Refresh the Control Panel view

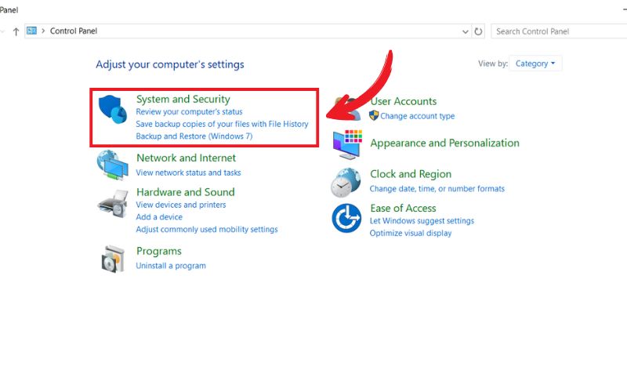pos(478,31)
